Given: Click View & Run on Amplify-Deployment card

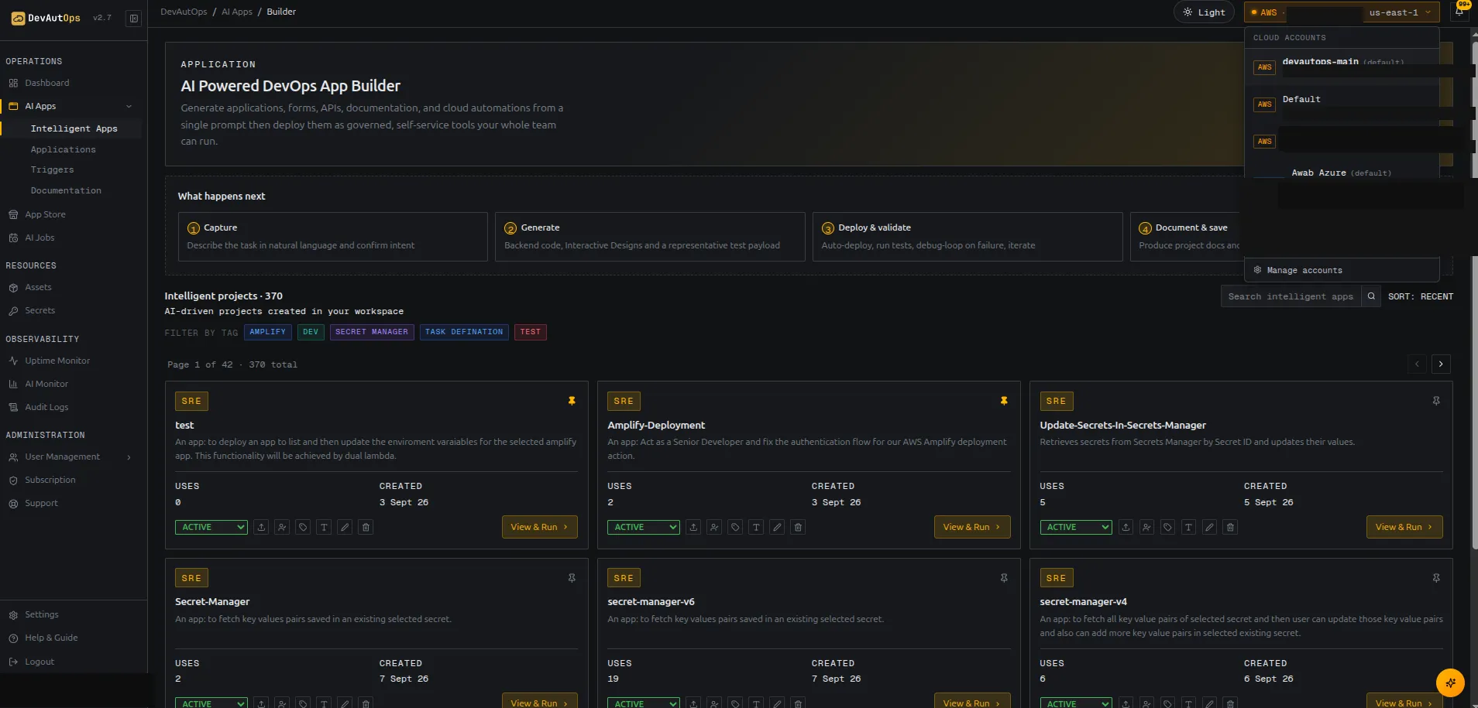Looking at the screenshot, I should 971,527.
